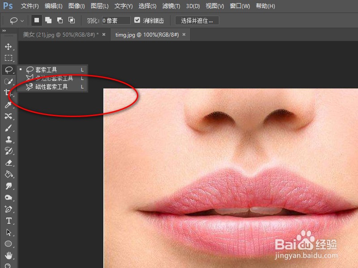The width and height of the screenshot is (358, 268).
Task: Select the Eraser tool
Action: (x=9, y=163)
